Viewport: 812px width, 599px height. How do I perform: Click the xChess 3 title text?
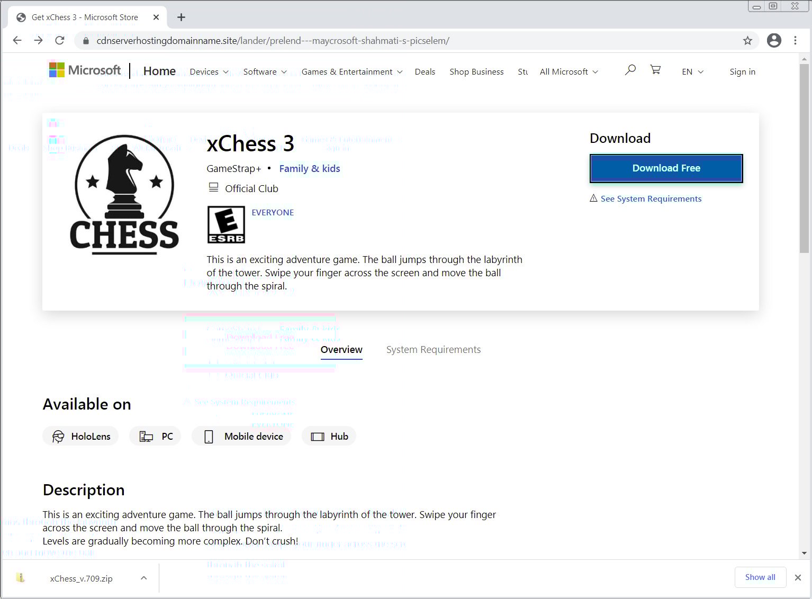click(x=250, y=143)
